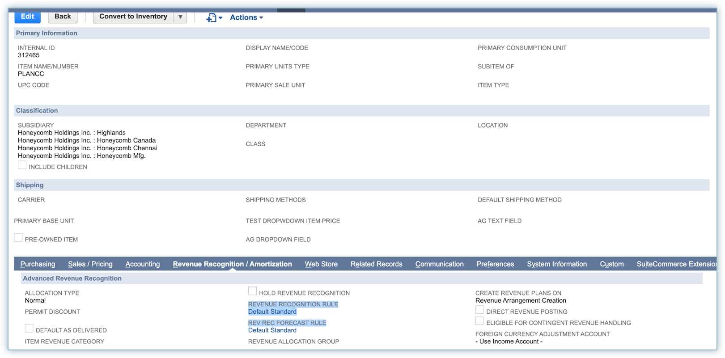The image size is (725, 358).
Task: Click the Convert to Inventory button
Action: coord(133,17)
